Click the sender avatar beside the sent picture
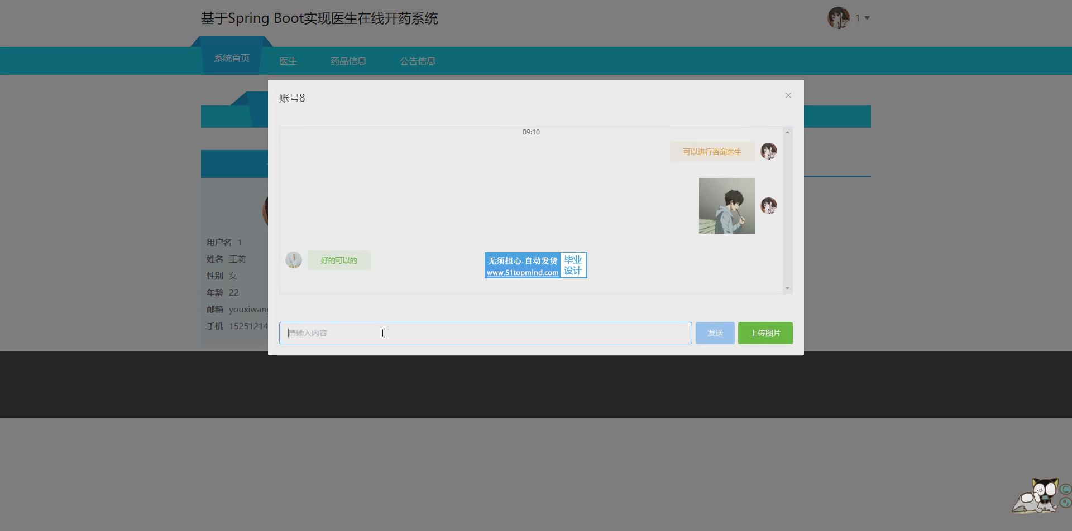The width and height of the screenshot is (1072, 531). (769, 206)
